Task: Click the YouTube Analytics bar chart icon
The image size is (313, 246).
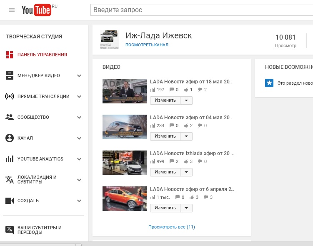Action: click(10, 159)
